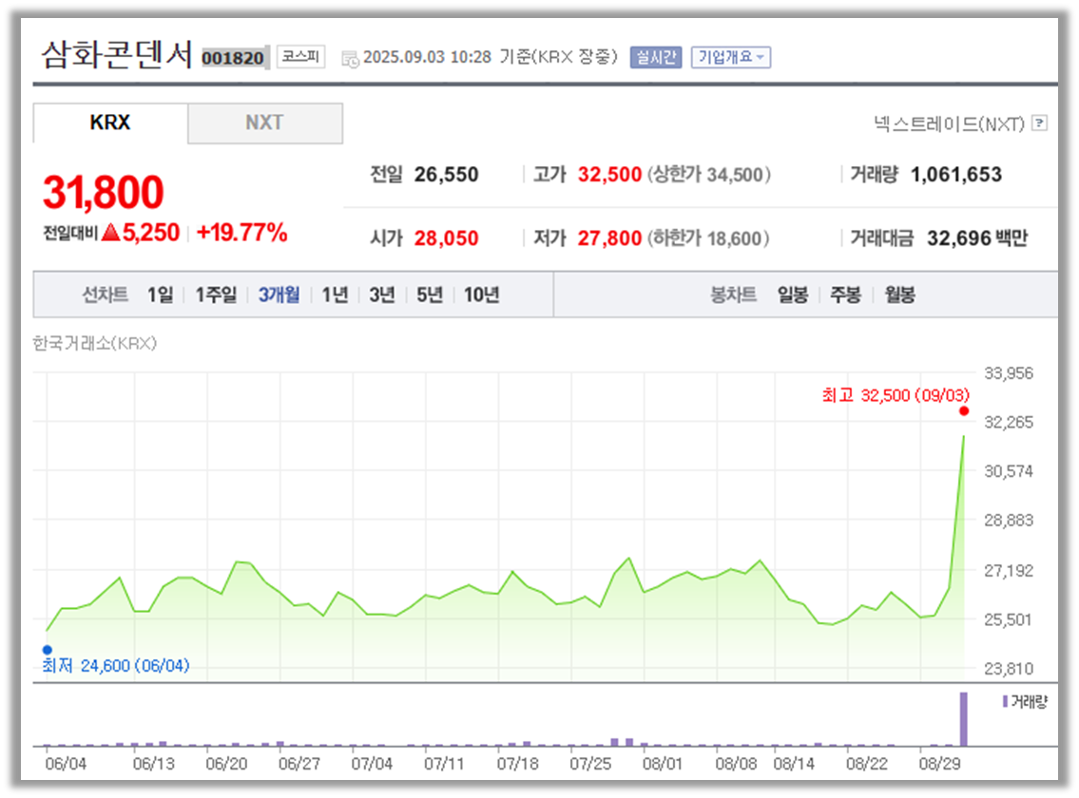This screenshot has width=1079, height=798.
Task: Click the 08/01 date label on axis
Action: pyautogui.click(x=663, y=765)
